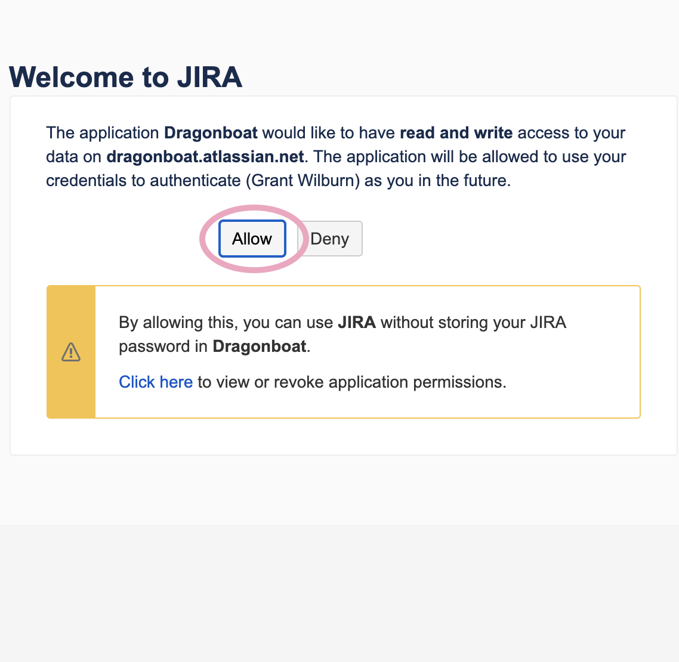679x662 pixels.
Task: Click the '(Grant Wilburn)' name text
Action: pos(303,181)
